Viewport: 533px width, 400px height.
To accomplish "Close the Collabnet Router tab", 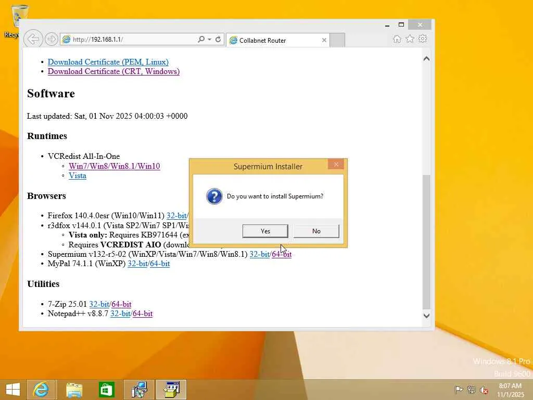I will pyautogui.click(x=324, y=40).
